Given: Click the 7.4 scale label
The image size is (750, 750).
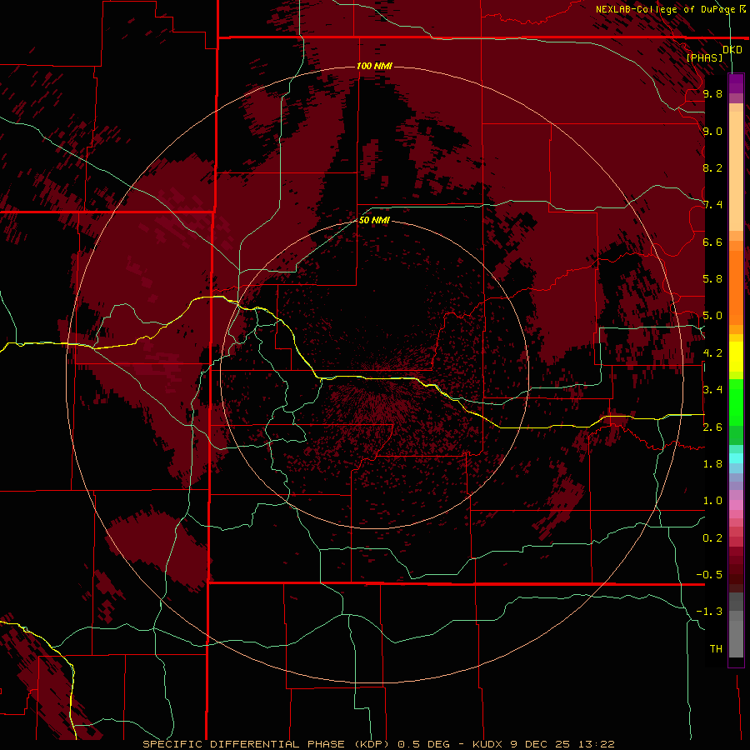Looking at the screenshot, I should click(712, 205).
